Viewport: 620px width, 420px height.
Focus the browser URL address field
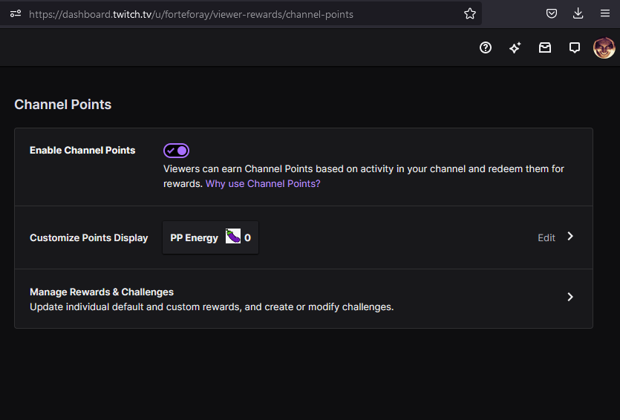point(241,14)
